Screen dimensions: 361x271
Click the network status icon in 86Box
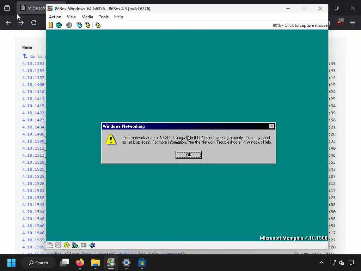coord(75,246)
